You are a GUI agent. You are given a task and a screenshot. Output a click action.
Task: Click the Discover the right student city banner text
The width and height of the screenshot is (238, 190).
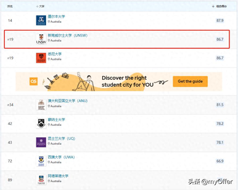point(127,81)
